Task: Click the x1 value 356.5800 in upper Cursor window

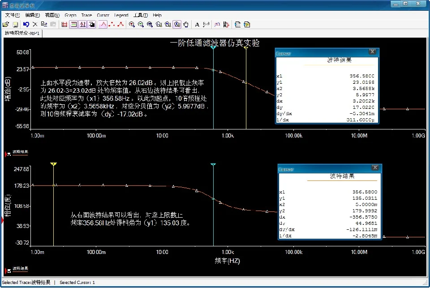Action: (362, 76)
